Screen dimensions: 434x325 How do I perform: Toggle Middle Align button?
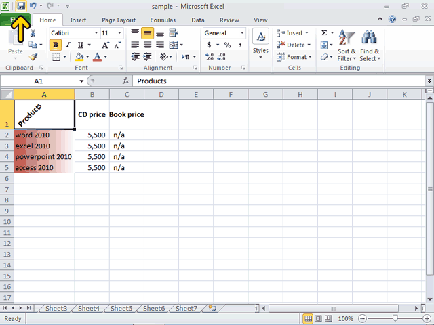point(148,33)
